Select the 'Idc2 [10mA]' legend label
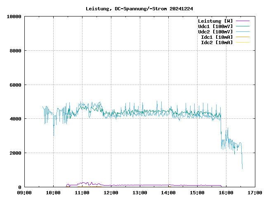Screen dimensions: 264x198 coord(216,42)
